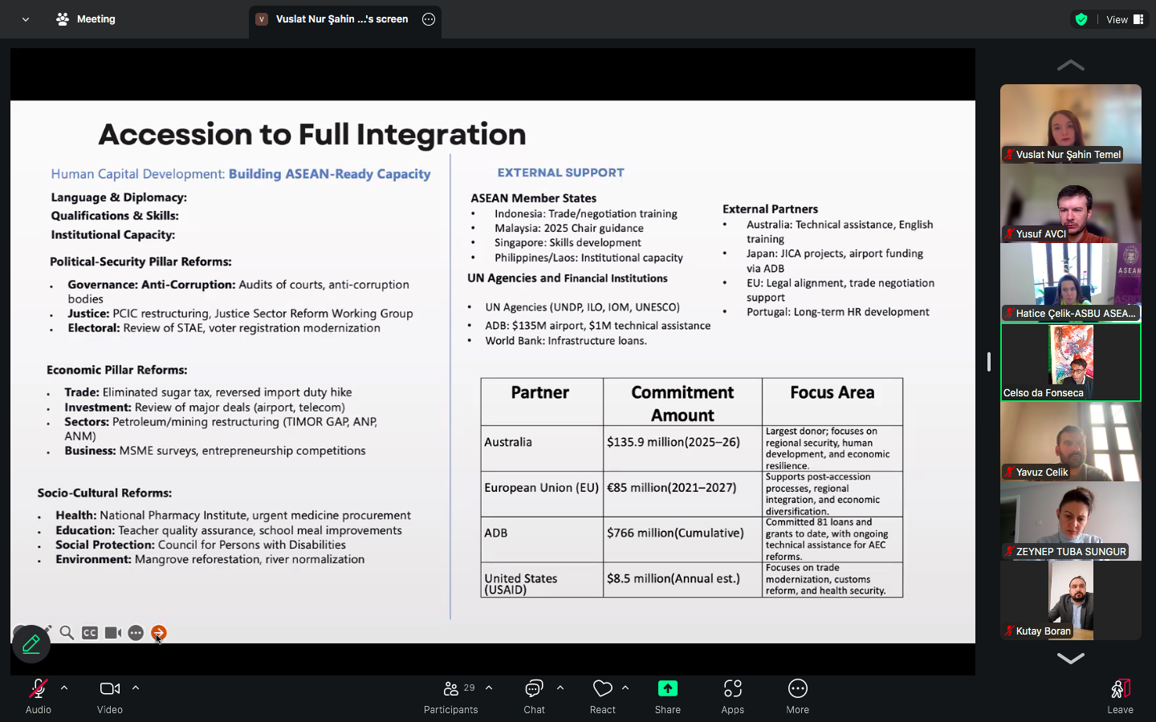
Task: Open the Chat panel
Action: 534,696
